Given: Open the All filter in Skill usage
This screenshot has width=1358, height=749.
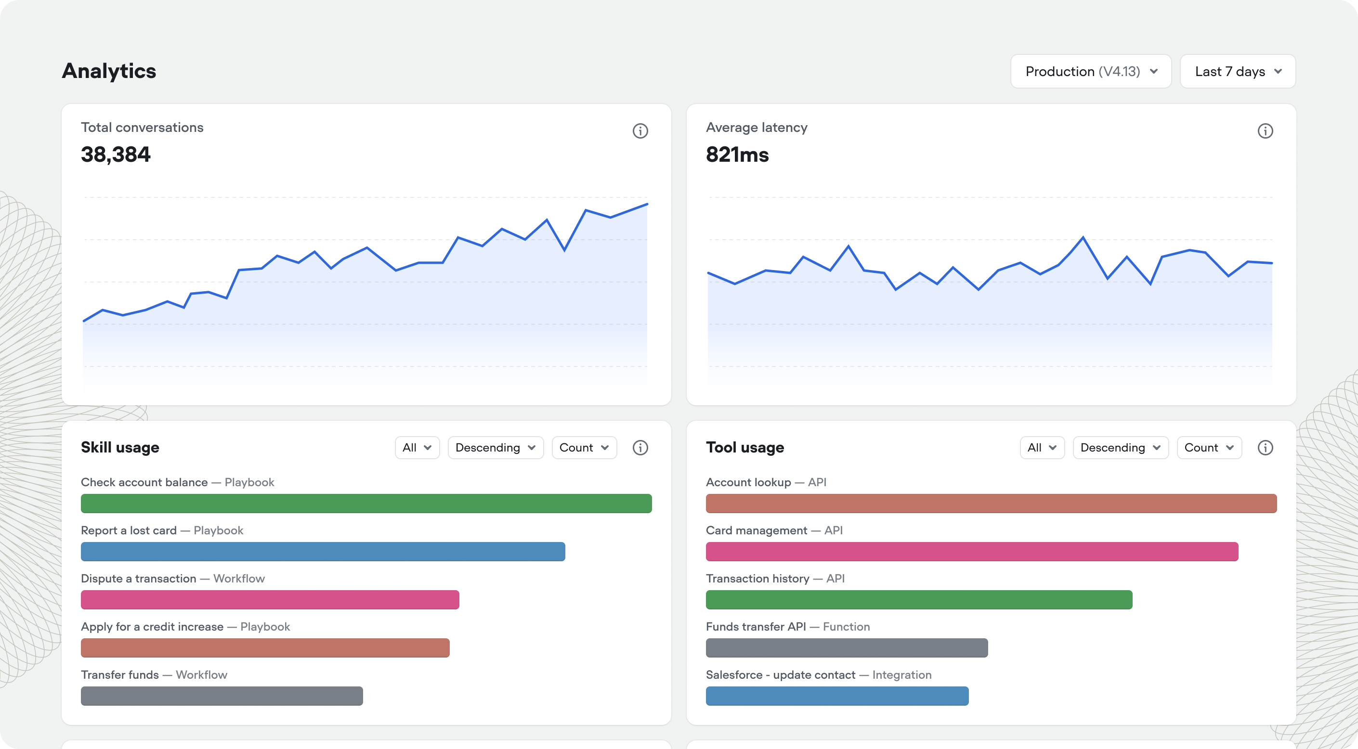Looking at the screenshot, I should pos(417,448).
